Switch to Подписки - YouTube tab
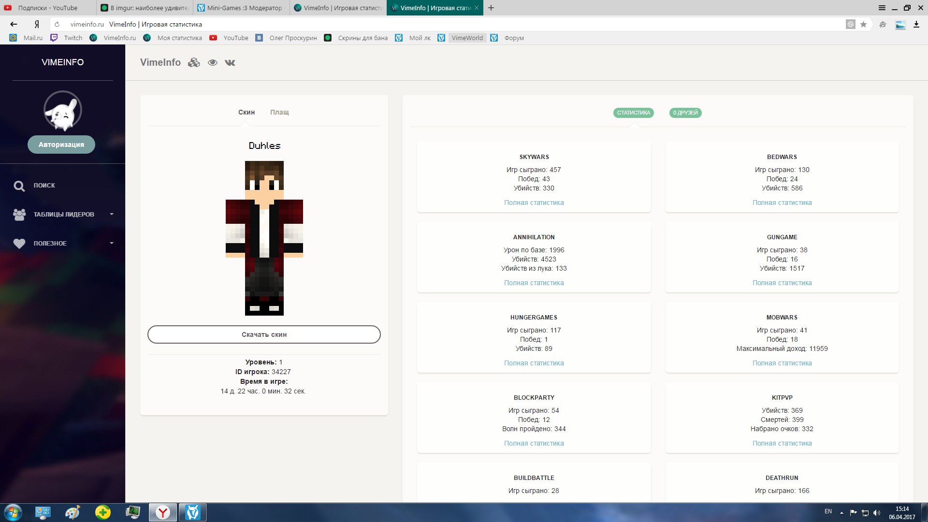Screen dimensions: 928x522 [48, 8]
